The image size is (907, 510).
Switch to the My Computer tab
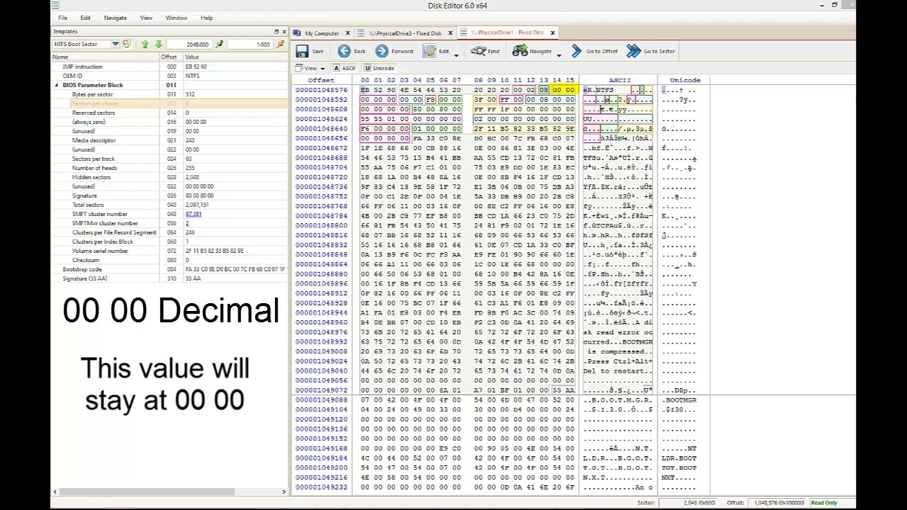[x=321, y=33]
